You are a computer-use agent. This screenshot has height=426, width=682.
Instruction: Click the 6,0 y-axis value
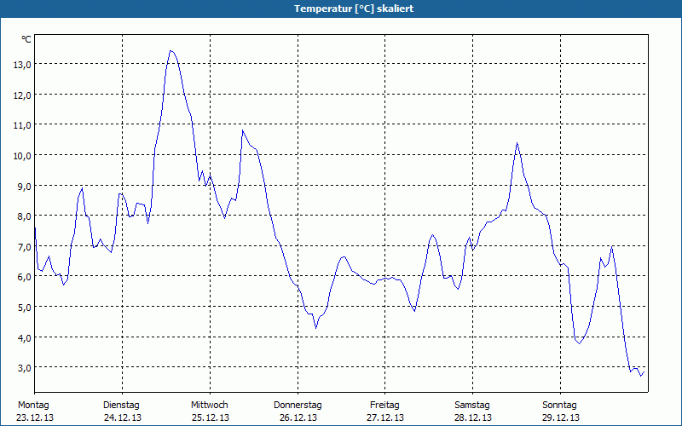tap(25, 277)
